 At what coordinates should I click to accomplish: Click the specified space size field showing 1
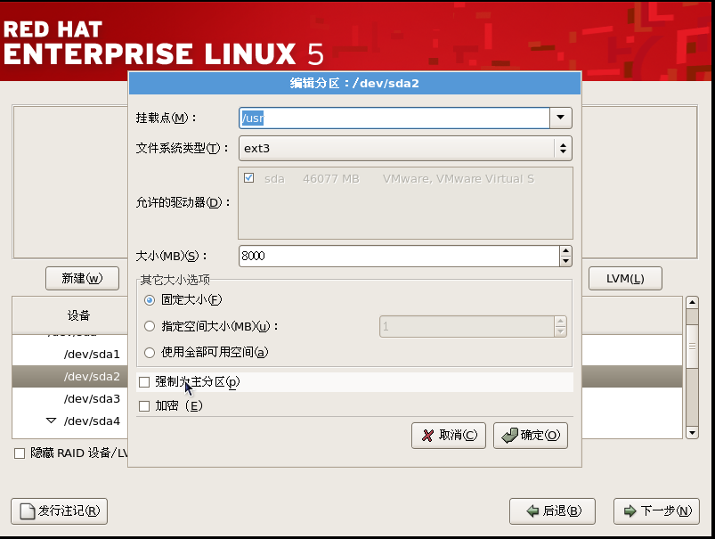[x=467, y=326]
